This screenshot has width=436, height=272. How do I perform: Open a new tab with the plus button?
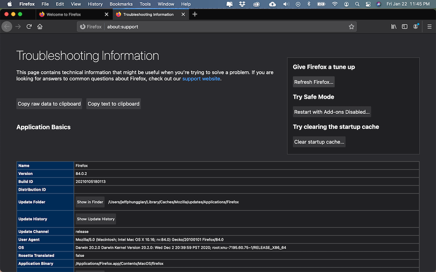(195, 14)
